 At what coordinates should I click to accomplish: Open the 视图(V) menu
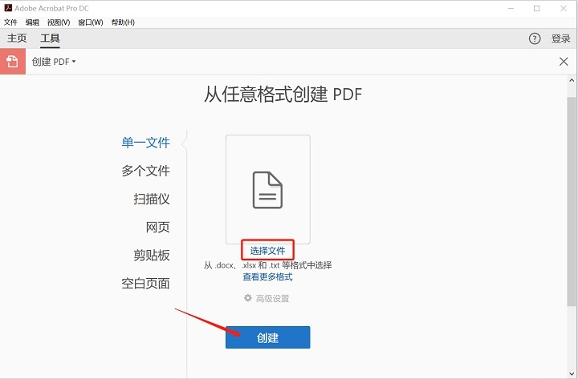point(59,22)
